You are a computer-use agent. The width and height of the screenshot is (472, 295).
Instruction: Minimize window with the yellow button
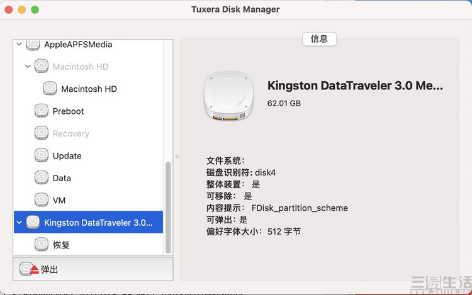[x=21, y=9]
